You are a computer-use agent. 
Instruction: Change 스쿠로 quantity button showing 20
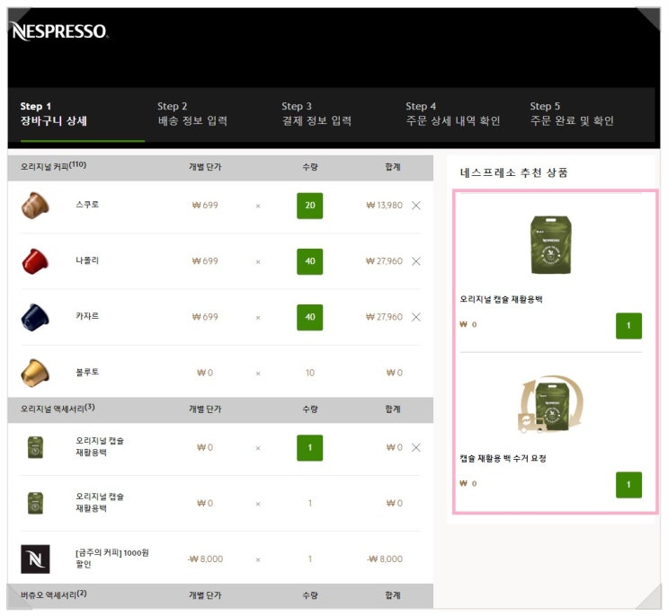coord(309,206)
